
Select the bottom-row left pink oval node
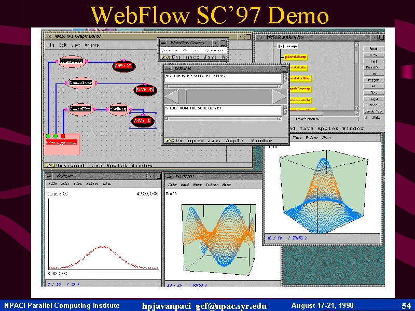tap(80, 109)
